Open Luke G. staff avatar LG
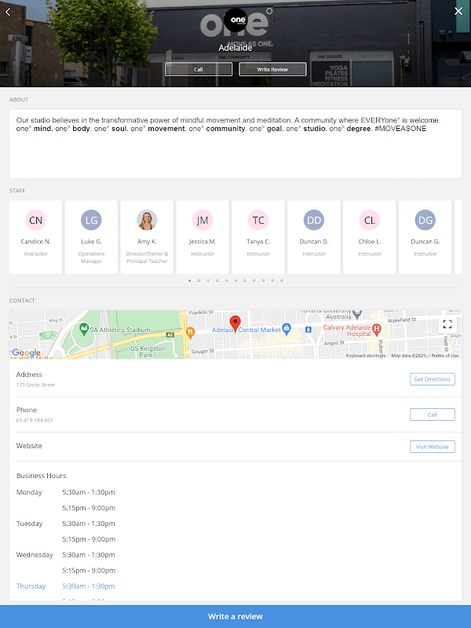The height and width of the screenshot is (628, 471). pos(91,220)
